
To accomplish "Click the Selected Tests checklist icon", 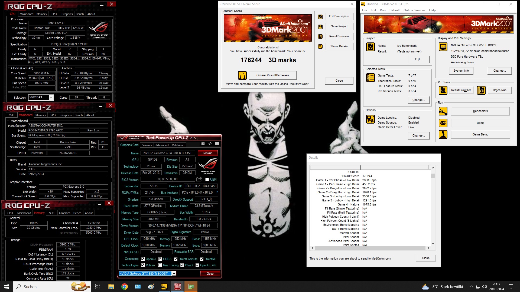I will (x=370, y=78).
